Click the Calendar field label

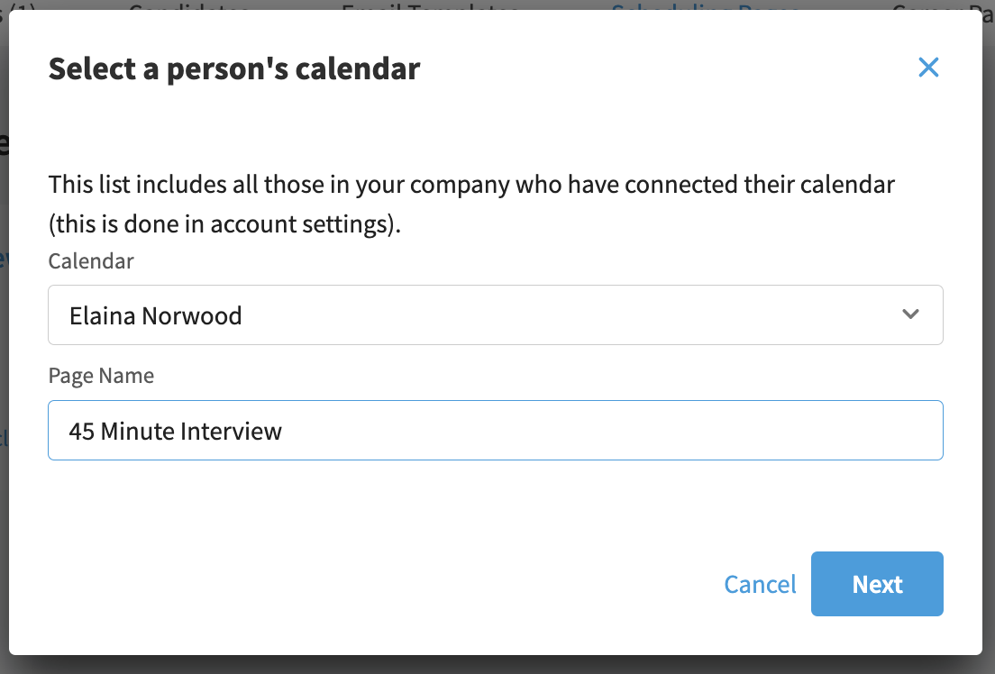(x=91, y=260)
